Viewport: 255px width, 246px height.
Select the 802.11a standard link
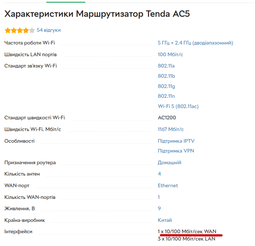pyautogui.click(x=166, y=66)
